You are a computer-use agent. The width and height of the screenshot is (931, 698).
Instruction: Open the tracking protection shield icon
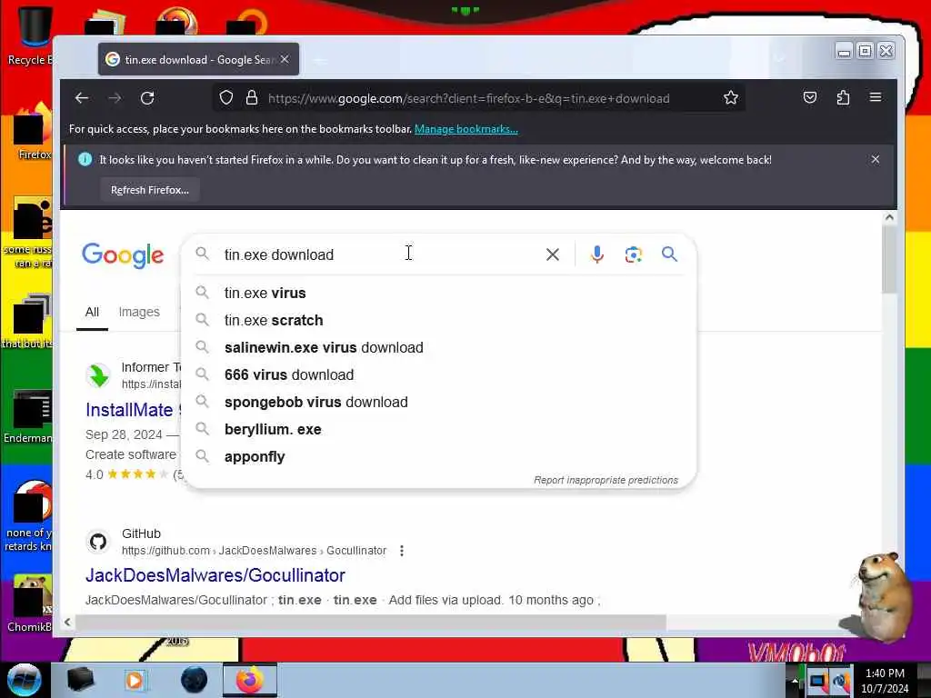[x=226, y=97]
